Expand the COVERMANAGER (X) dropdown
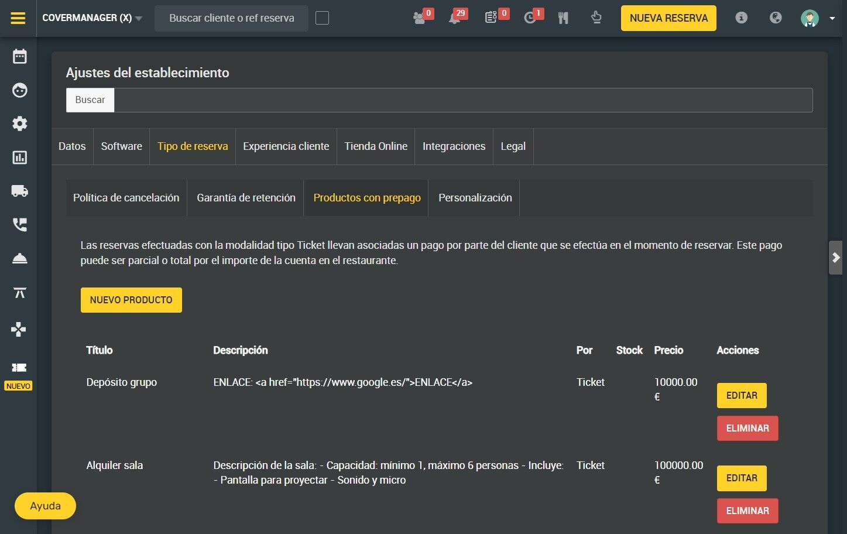This screenshot has height=534, width=847. (x=92, y=18)
